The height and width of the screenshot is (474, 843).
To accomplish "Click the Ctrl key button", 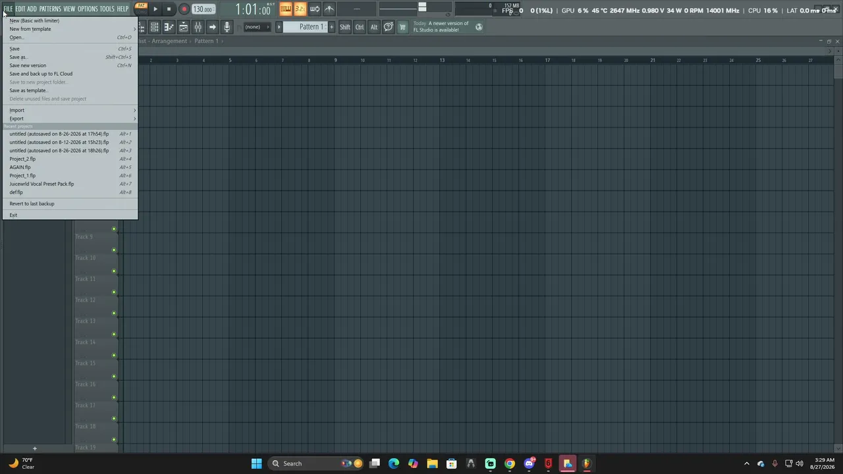I will (x=360, y=27).
